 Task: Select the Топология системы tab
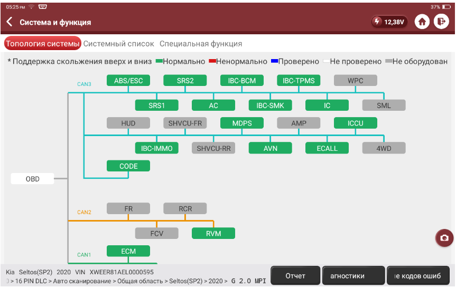(42, 44)
